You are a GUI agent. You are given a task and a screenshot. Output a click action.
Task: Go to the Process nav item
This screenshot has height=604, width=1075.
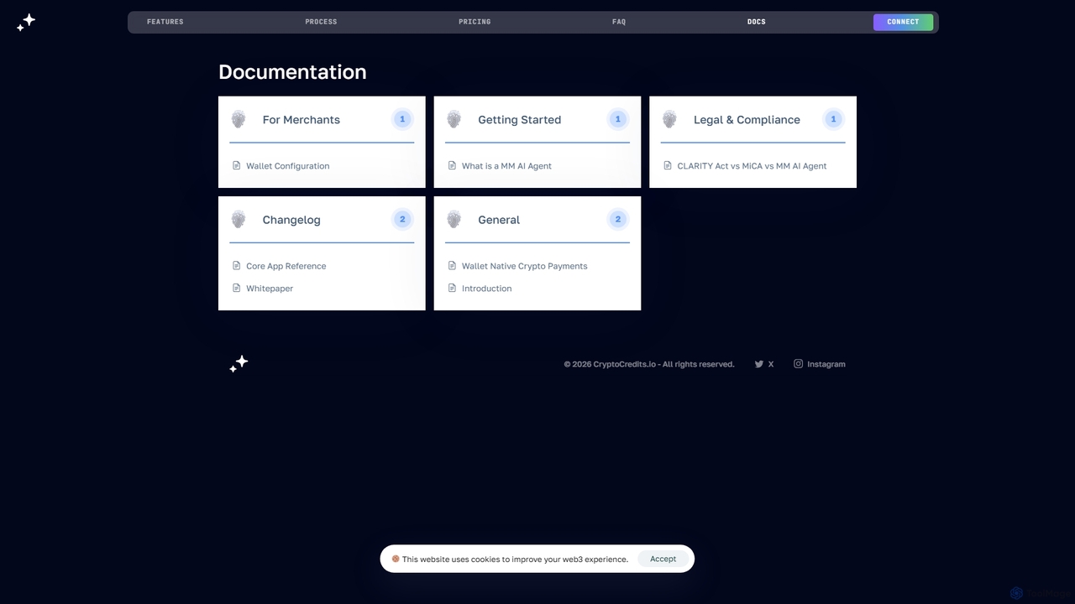(x=321, y=22)
